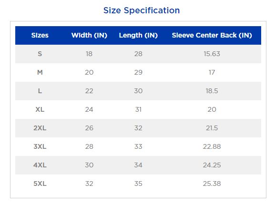
Task: Click the 15.63 sleeve value for S
Action: [212, 54]
